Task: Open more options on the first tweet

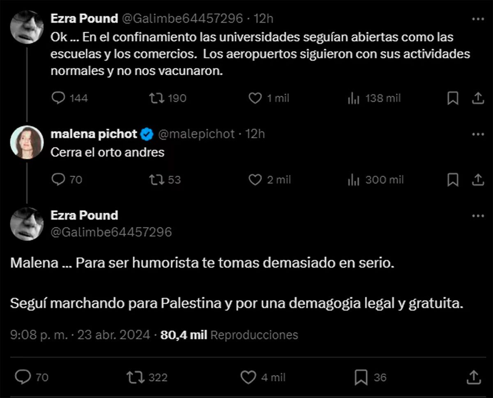Action: pyautogui.click(x=478, y=19)
